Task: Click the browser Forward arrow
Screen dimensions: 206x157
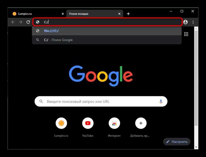Action: click(21, 22)
